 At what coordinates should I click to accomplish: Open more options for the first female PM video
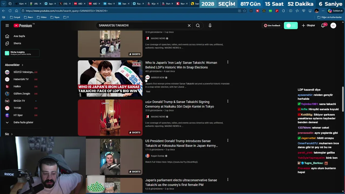(x=228, y=179)
